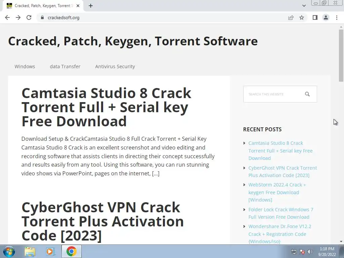344x258 pixels.
Task: Open the Windows Start menu
Action: point(9,251)
